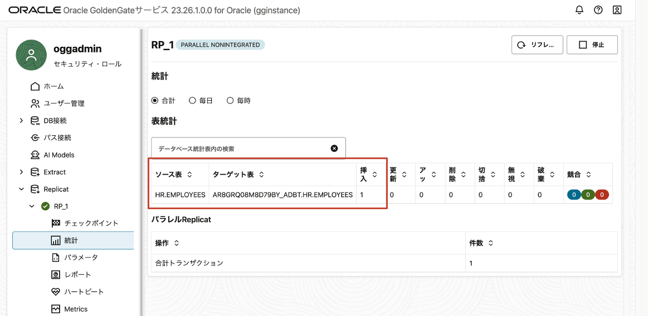Click the oggadmin profile avatar
648x316 pixels.
click(31, 55)
